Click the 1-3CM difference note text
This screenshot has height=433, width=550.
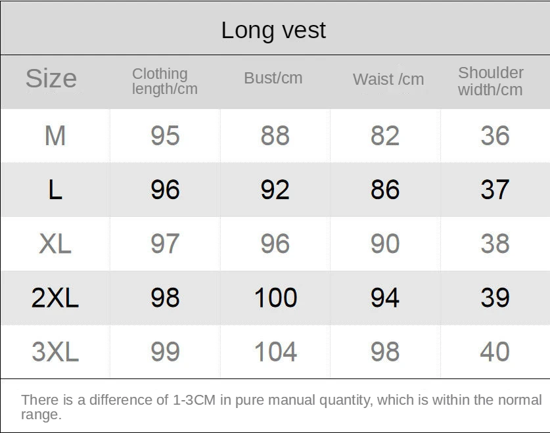[x=281, y=407]
